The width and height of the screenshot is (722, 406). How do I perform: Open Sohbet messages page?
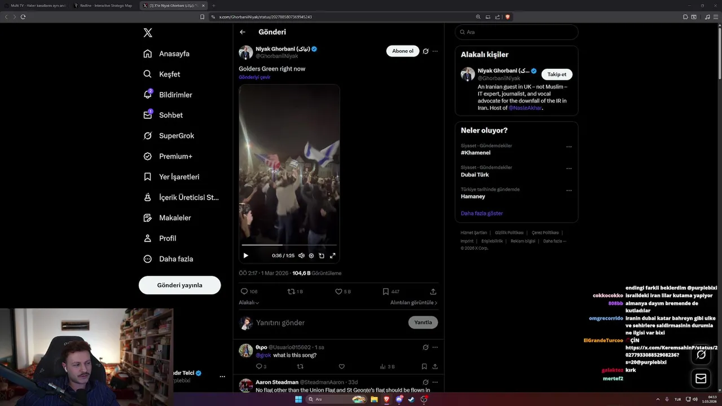pyautogui.click(x=163, y=115)
